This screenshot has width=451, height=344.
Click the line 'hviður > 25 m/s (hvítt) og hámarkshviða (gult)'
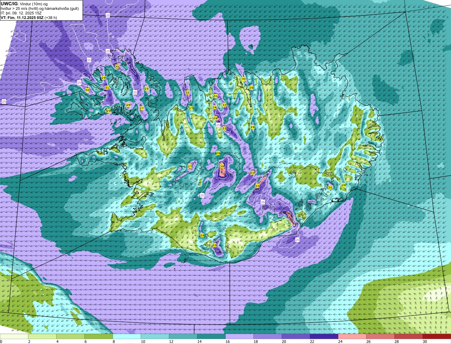point(40,8)
